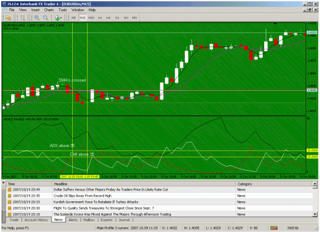Click the 'ADX above 35' text label
320x232 pixels.
62,145
